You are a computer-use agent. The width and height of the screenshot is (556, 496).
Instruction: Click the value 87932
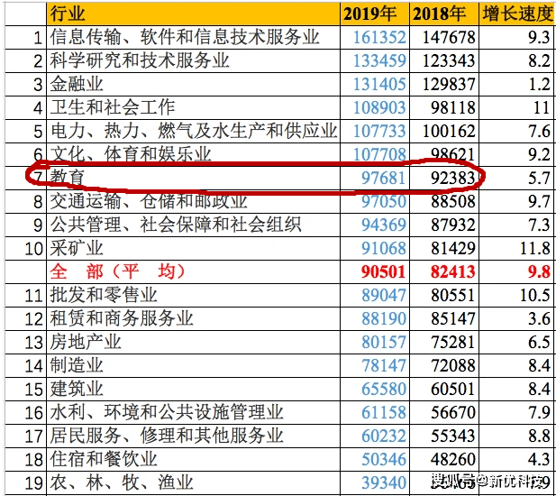click(452, 225)
